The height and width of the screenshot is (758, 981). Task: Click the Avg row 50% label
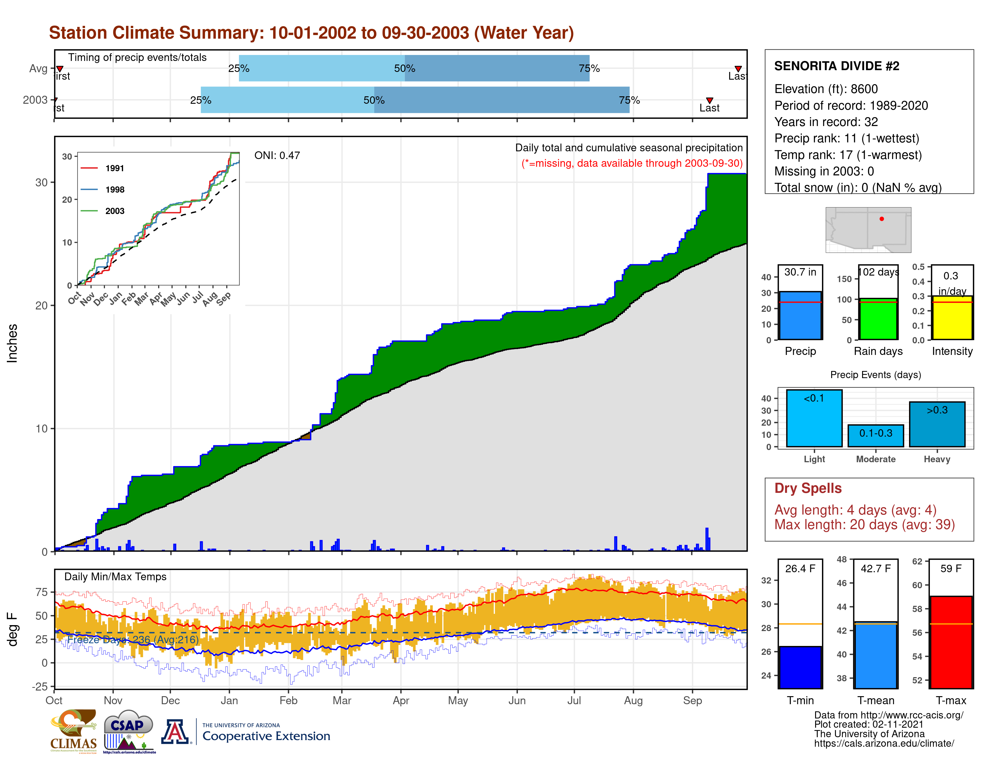[405, 68]
